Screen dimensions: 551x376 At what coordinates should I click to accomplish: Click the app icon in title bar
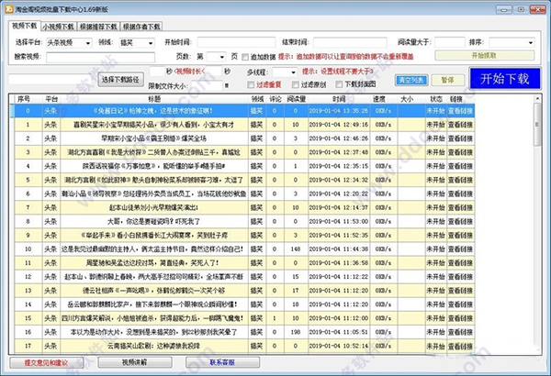pyautogui.click(x=9, y=9)
